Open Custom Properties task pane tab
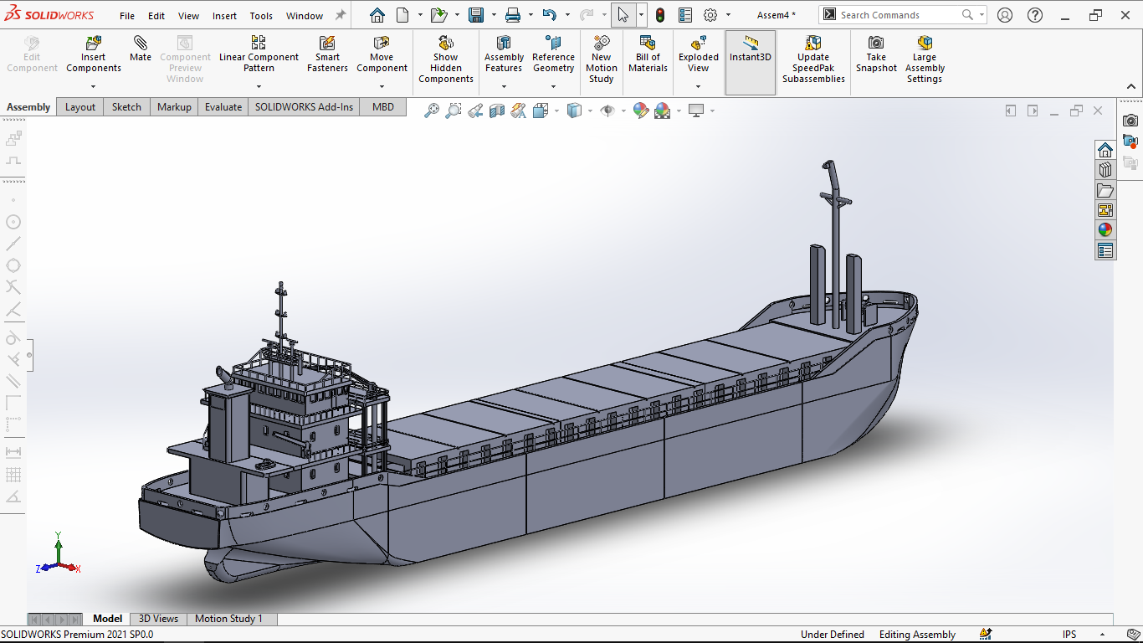This screenshot has height=643, width=1143. pos(1105,250)
